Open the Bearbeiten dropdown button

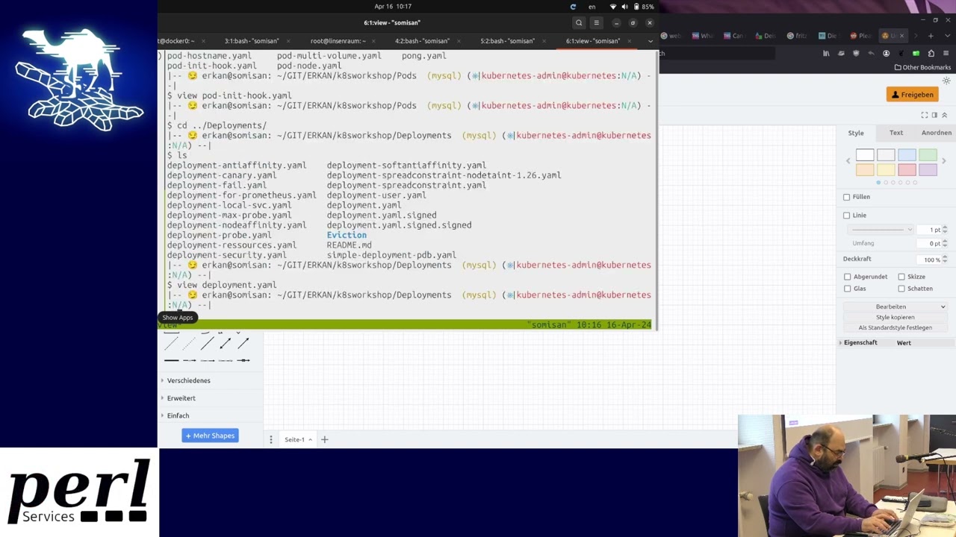click(896, 307)
